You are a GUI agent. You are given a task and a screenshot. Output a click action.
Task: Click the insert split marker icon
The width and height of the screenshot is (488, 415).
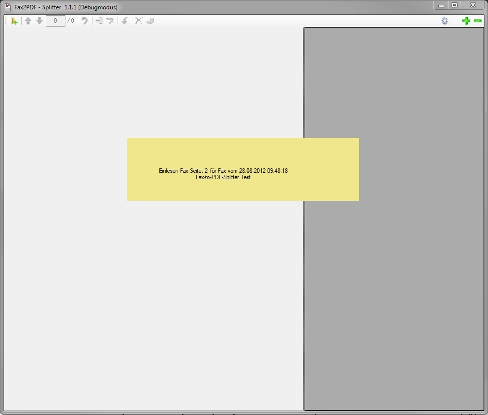pyautogui.click(x=99, y=21)
